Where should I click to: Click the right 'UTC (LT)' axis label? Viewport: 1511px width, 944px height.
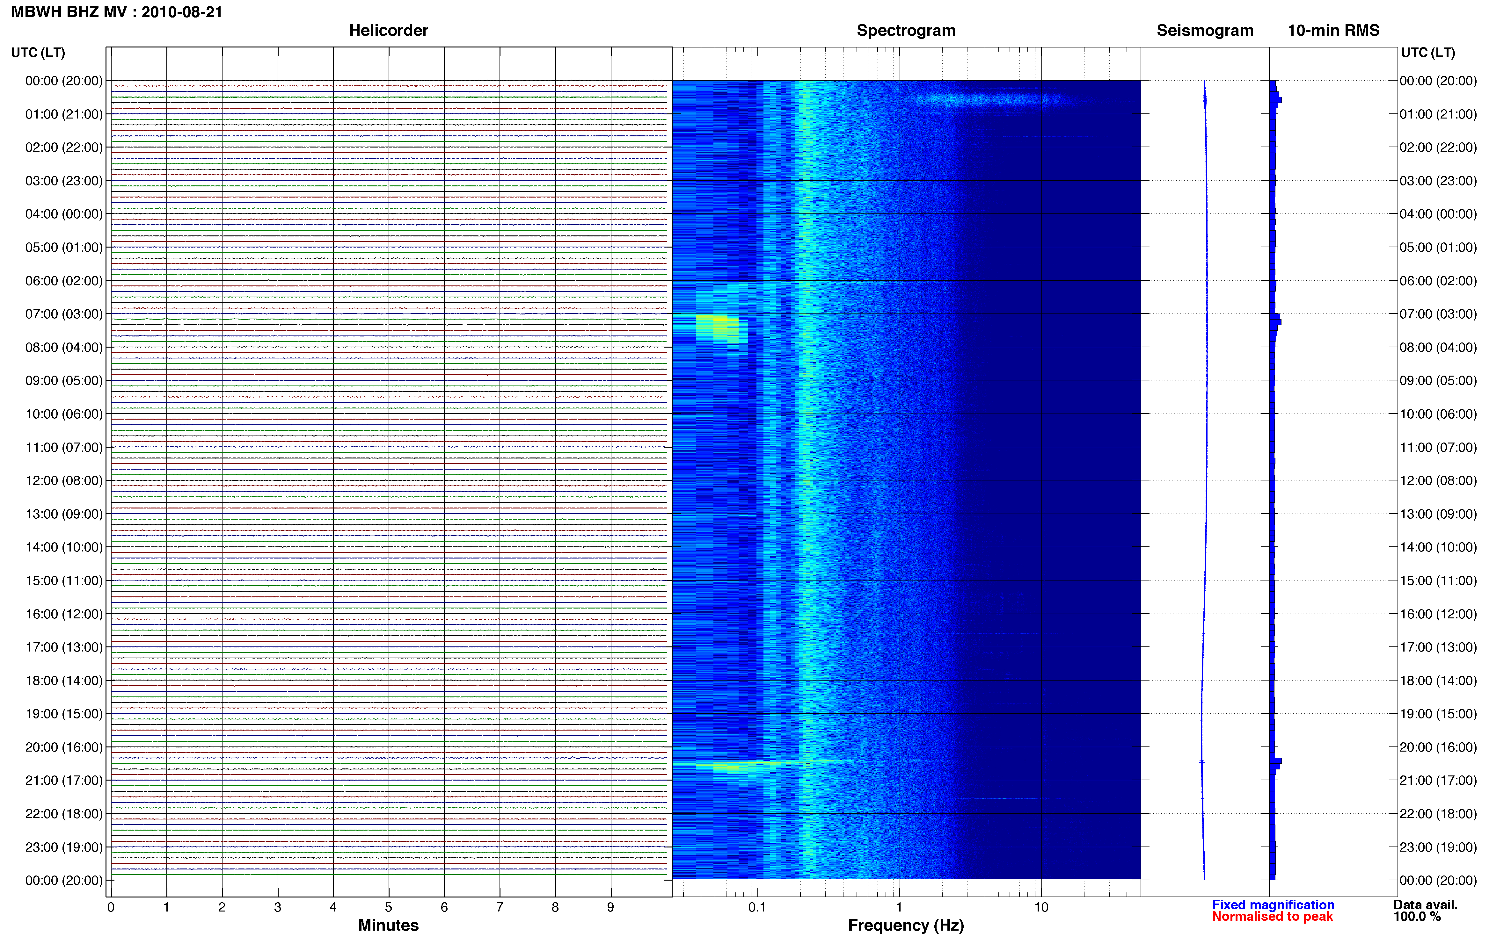(x=1428, y=53)
